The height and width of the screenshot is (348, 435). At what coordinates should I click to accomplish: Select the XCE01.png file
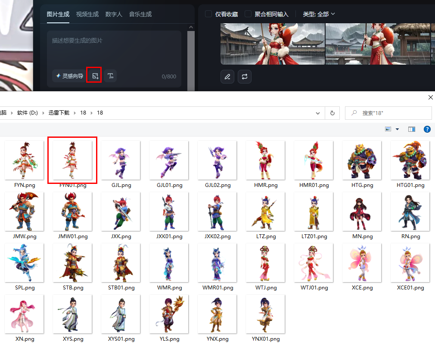coord(410,267)
